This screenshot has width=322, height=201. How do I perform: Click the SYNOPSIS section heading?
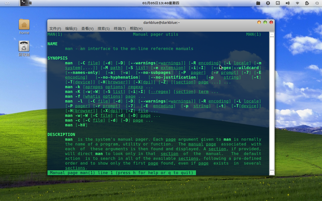point(58,58)
